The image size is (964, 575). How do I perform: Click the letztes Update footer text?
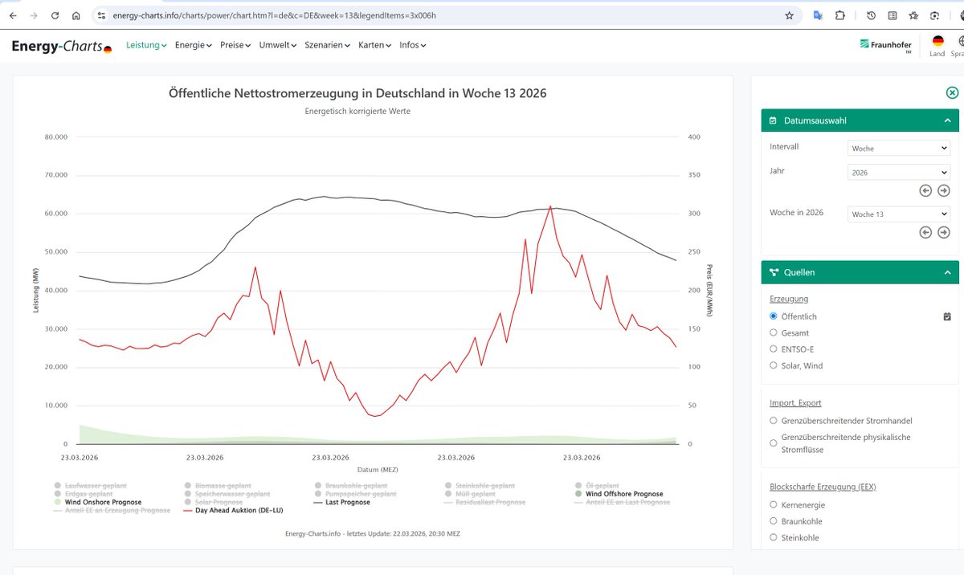pyautogui.click(x=373, y=533)
